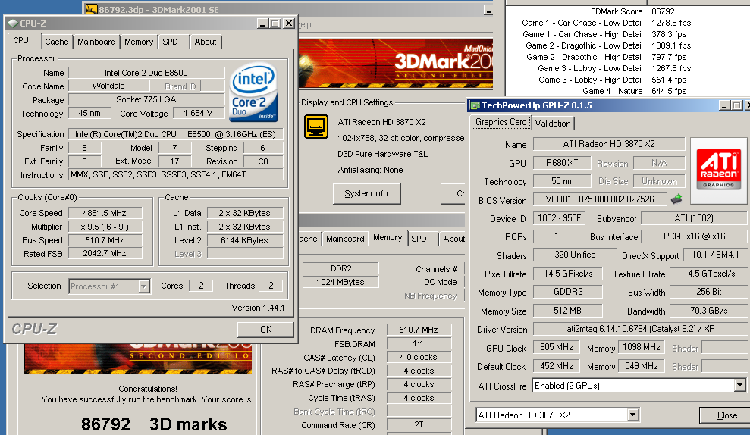Open the Validation tab in GPU-Z
The height and width of the screenshot is (435, 750).
553,124
